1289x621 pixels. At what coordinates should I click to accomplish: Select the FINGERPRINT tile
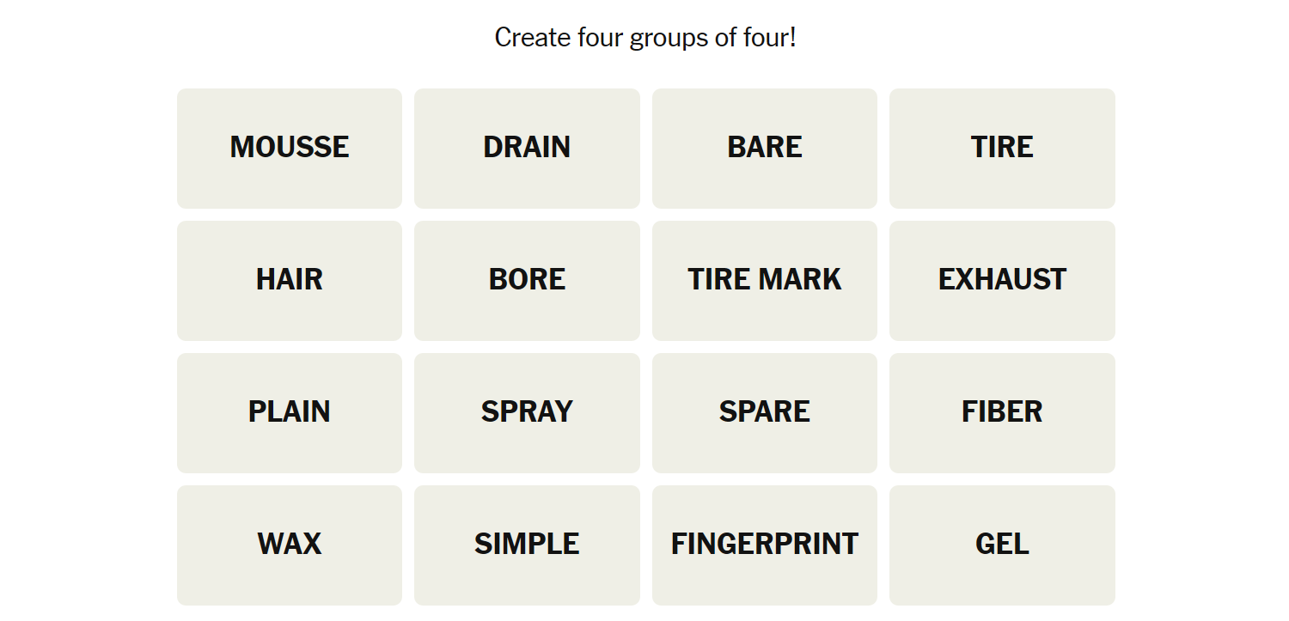764,545
